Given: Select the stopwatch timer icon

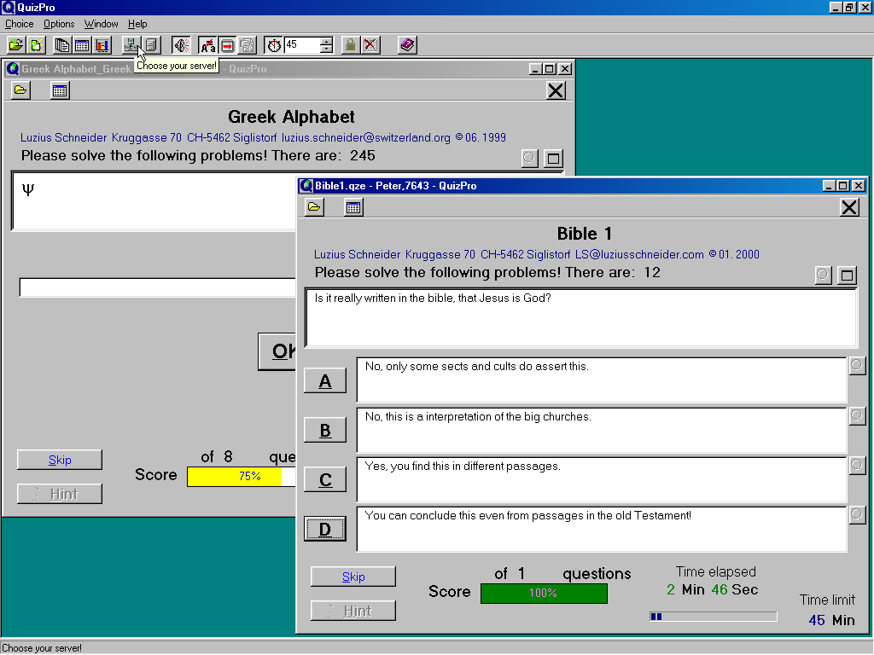Looking at the screenshot, I should point(274,45).
